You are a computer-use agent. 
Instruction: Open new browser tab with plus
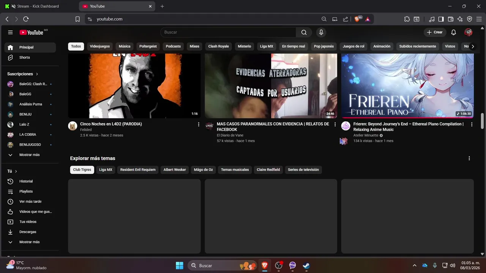[x=162, y=6]
